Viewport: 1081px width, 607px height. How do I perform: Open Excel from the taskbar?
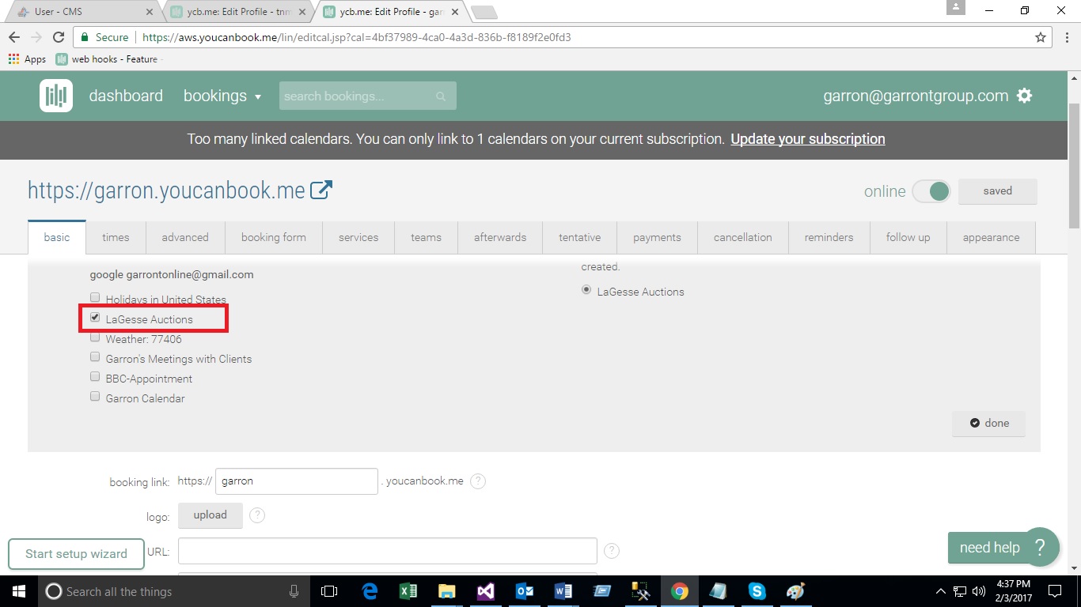[x=408, y=591]
